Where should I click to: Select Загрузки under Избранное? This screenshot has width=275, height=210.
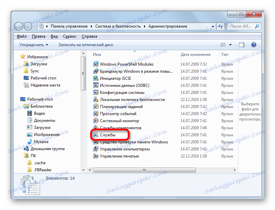point(39,64)
